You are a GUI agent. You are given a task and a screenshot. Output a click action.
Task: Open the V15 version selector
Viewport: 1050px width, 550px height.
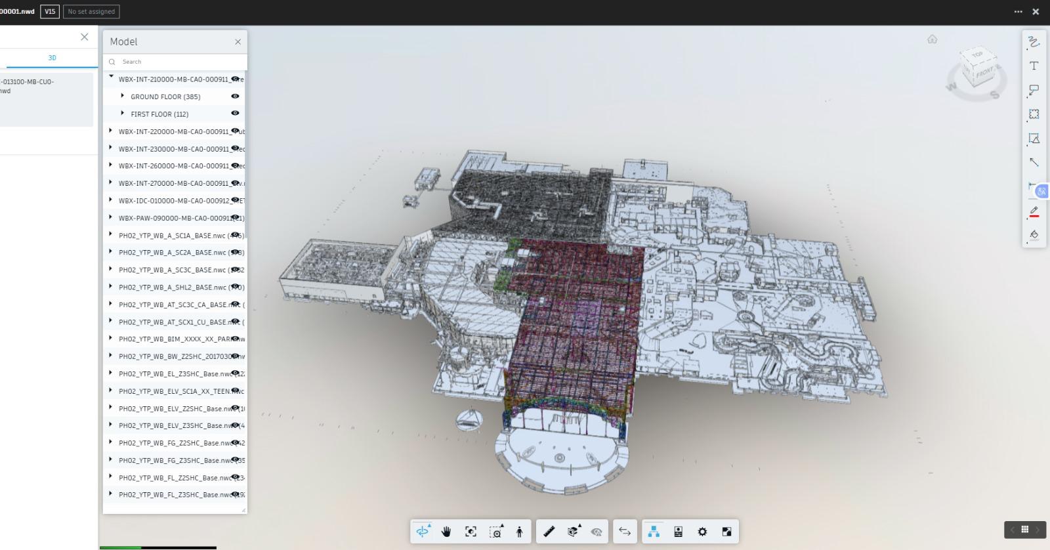[50, 11]
